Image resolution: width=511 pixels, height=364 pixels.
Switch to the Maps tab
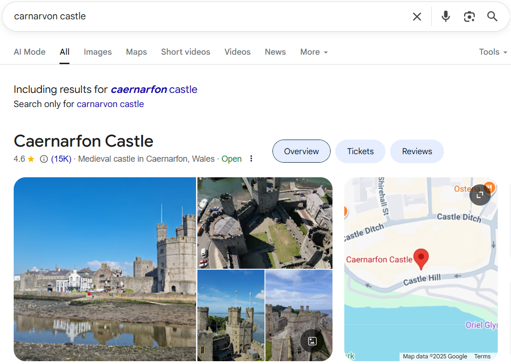coord(136,52)
